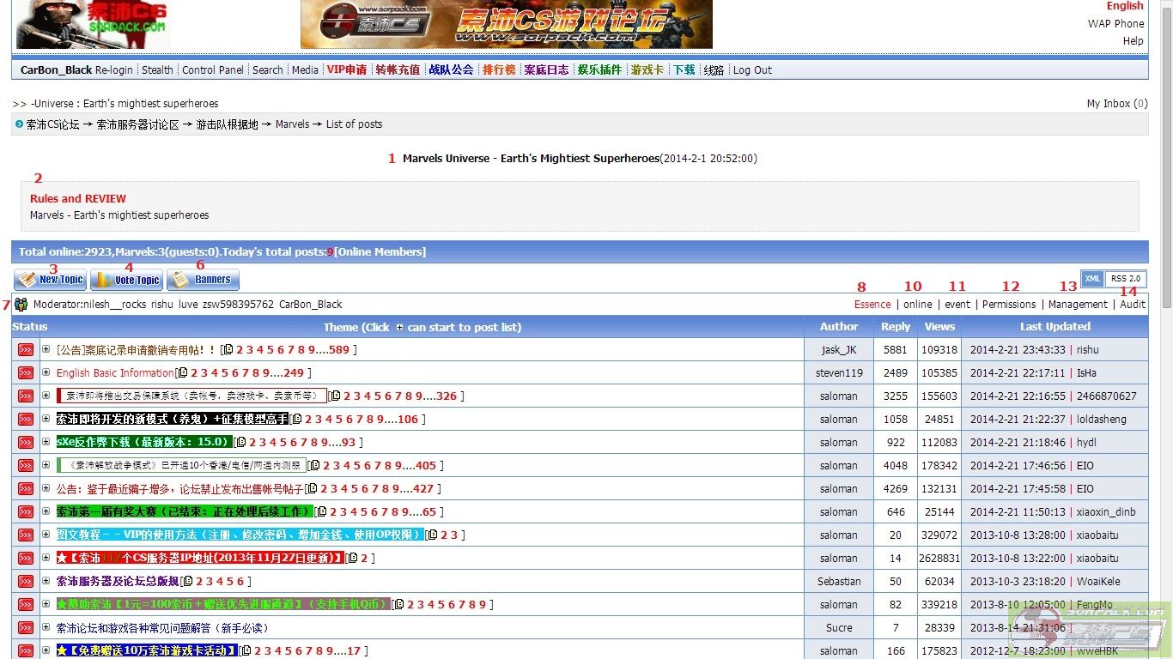1173x659 pixels.
Task: Click the Sorpack CS forum banner image
Action: tap(506, 24)
